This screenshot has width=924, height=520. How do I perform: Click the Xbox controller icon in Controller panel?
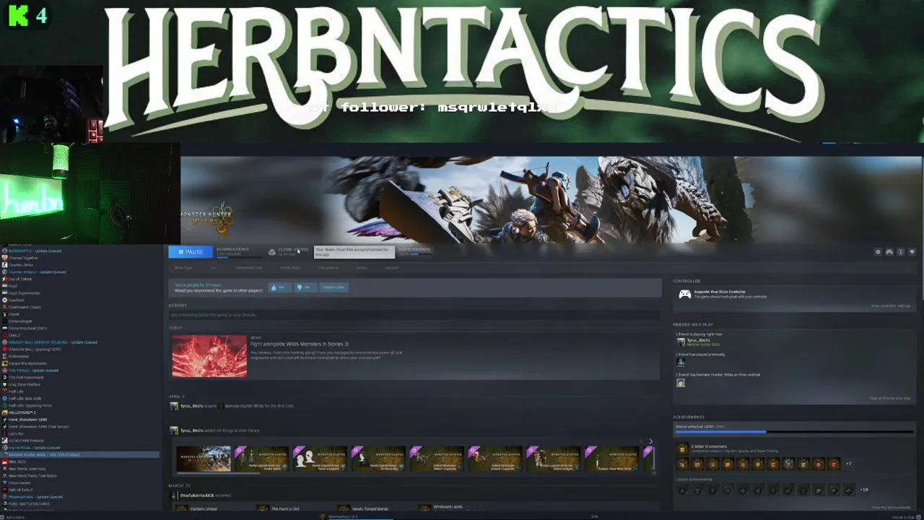click(x=685, y=294)
